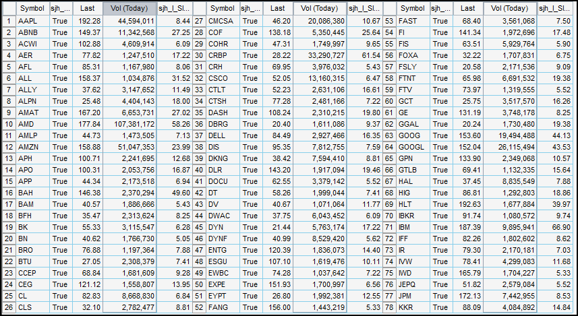Click row number 27 beside CMCSA
Screen dimensions: 578x316
click(199, 21)
